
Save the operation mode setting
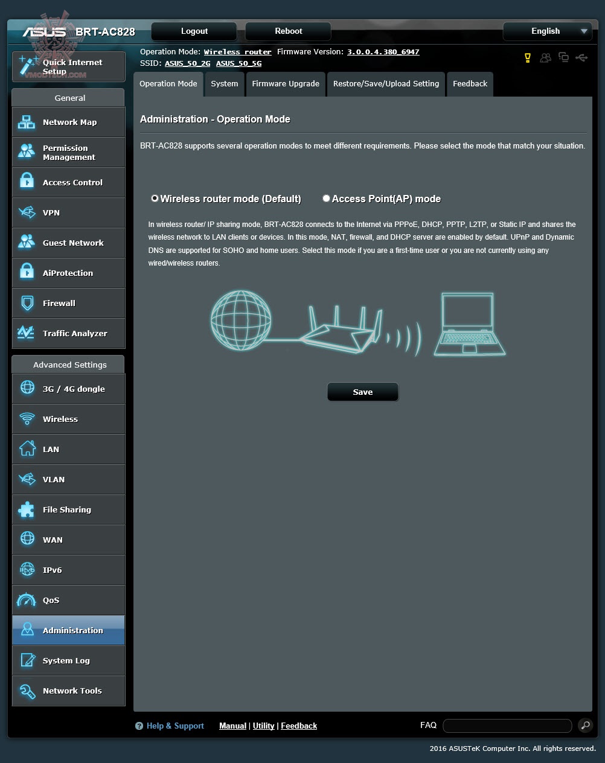363,392
